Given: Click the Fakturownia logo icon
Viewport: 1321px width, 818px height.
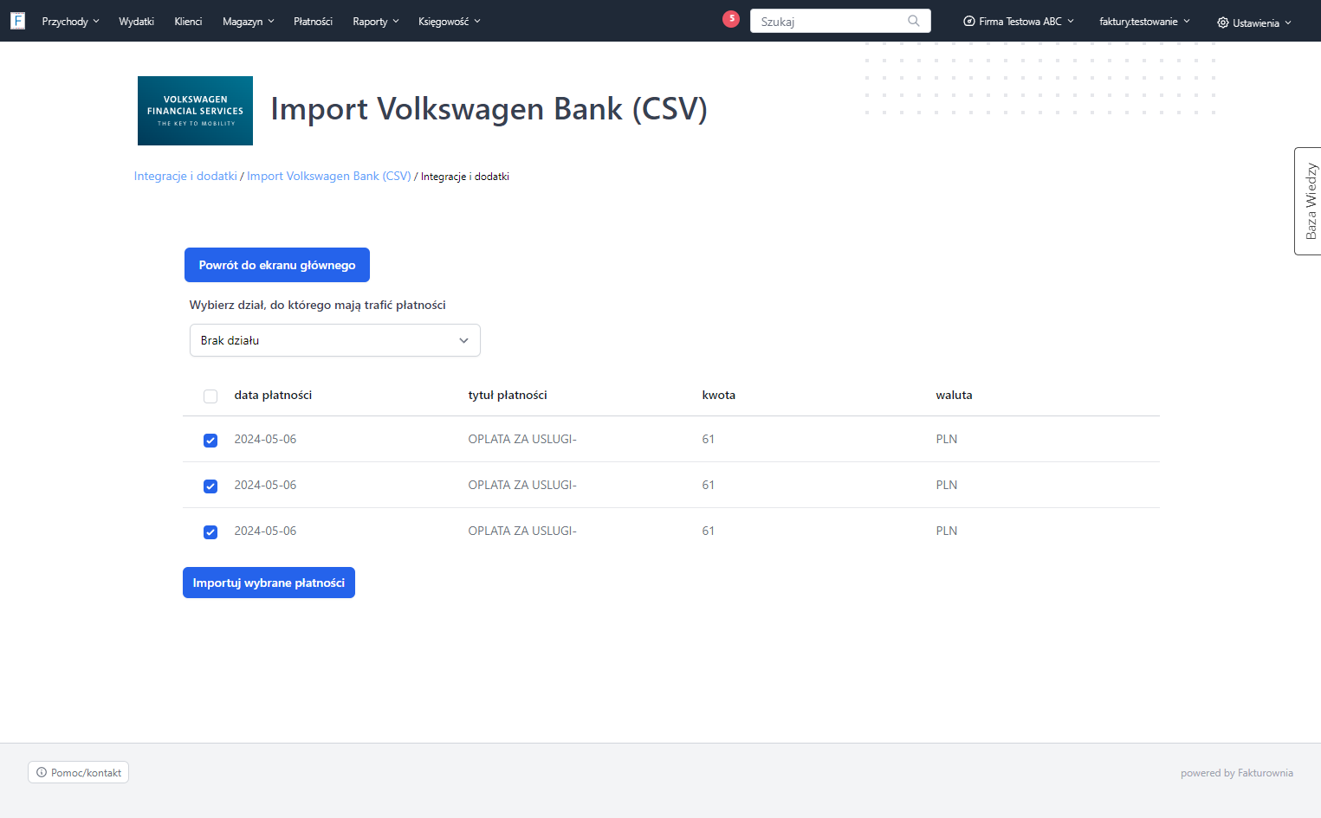Looking at the screenshot, I should click(17, 21).
